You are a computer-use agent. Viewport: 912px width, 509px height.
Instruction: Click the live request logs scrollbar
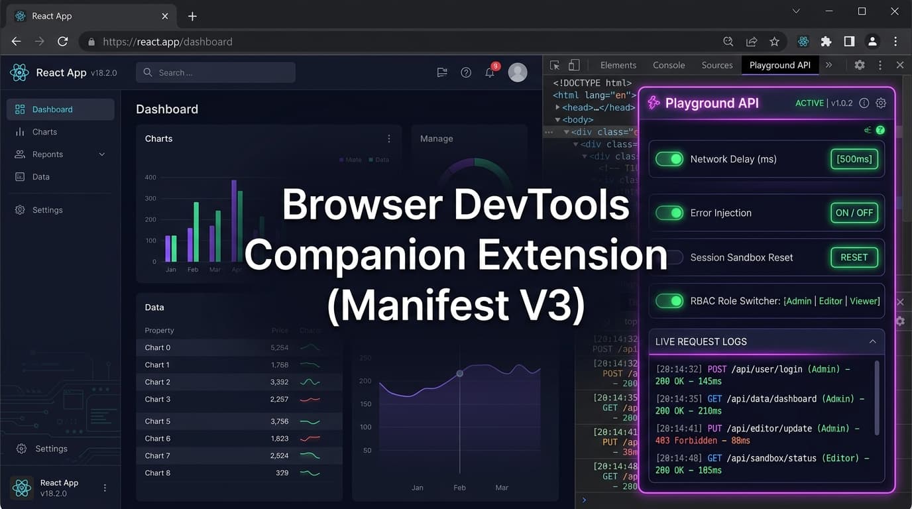pyautogui.click(x=878, y=398)
